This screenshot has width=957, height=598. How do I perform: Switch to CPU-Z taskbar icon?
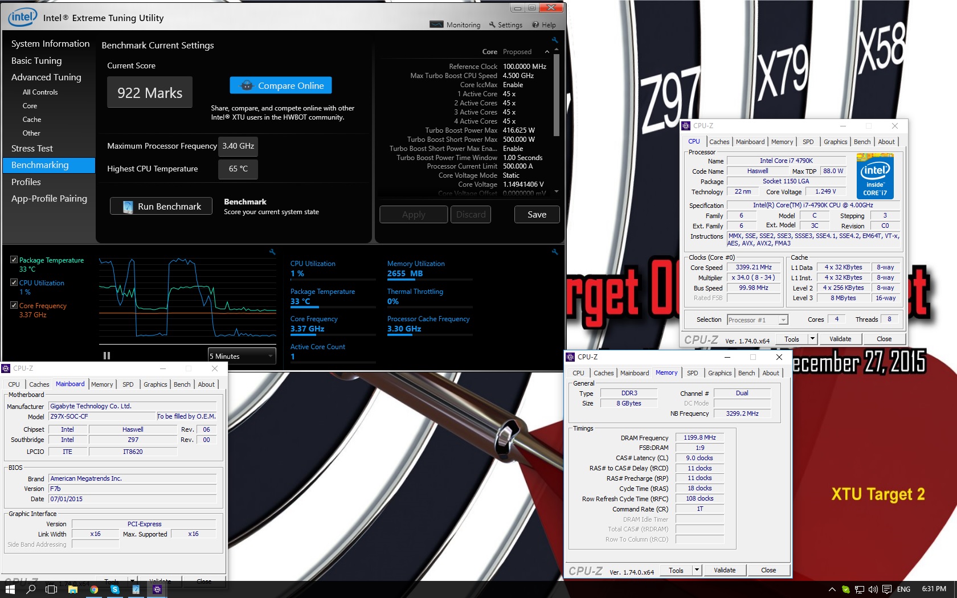pyautogui.click(x=157, y=589)
